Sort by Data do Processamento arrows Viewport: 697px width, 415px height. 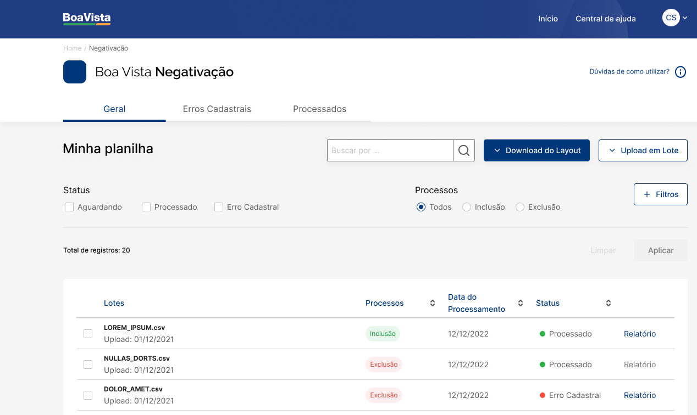[x=521, y=303]
